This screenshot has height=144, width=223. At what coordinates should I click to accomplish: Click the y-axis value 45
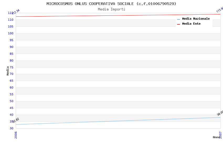(x=12, y=108)
